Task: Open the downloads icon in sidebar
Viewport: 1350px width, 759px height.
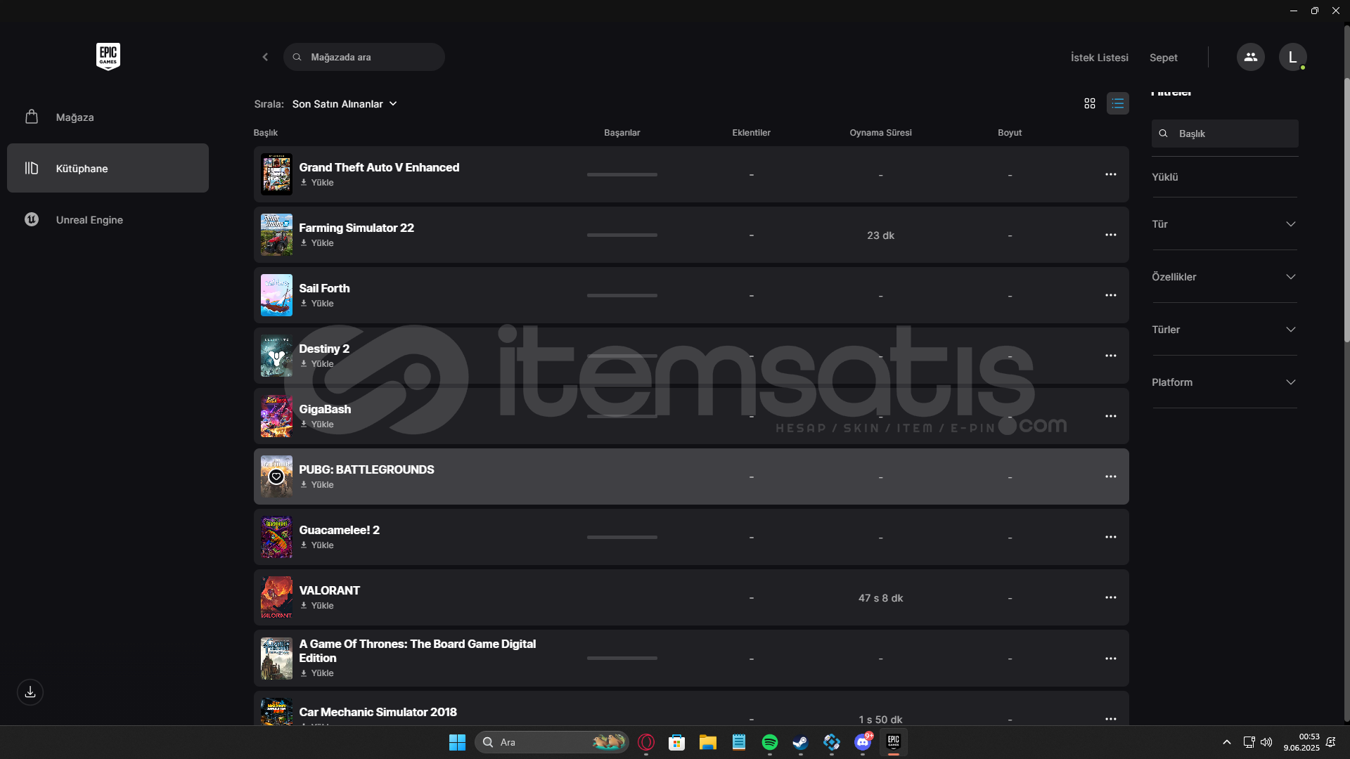Action: [x=30, y=692]
